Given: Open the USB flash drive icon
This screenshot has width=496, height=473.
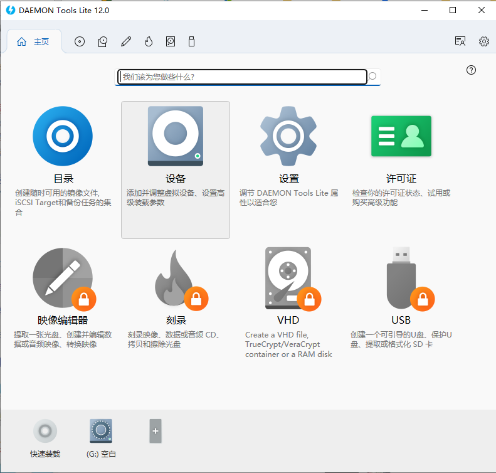Looking at the screenshot, I should point(401,278).
